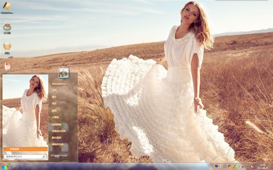This screenshot has height=170, width=273.
Task: Open Control Panel (控制面板) in Start menu
Action: click(56, 124)
